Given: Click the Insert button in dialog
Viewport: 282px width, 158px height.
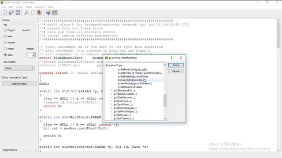Looking at the screenshot, I should click(x=176, y=65).
